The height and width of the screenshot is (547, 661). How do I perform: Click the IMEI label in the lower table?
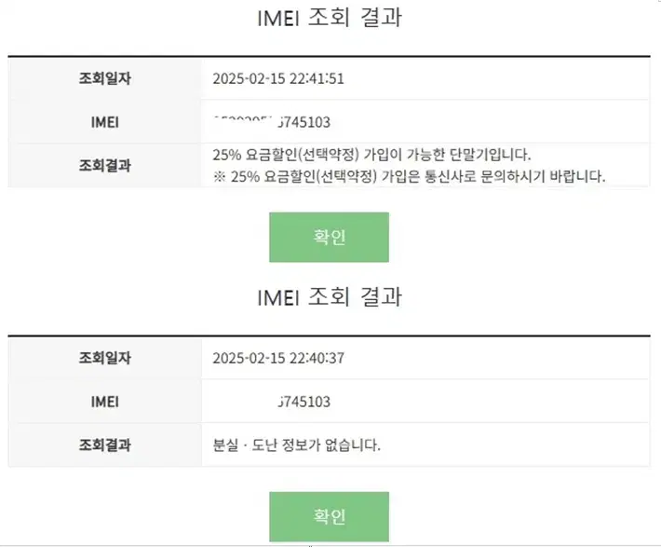point(105,402)
